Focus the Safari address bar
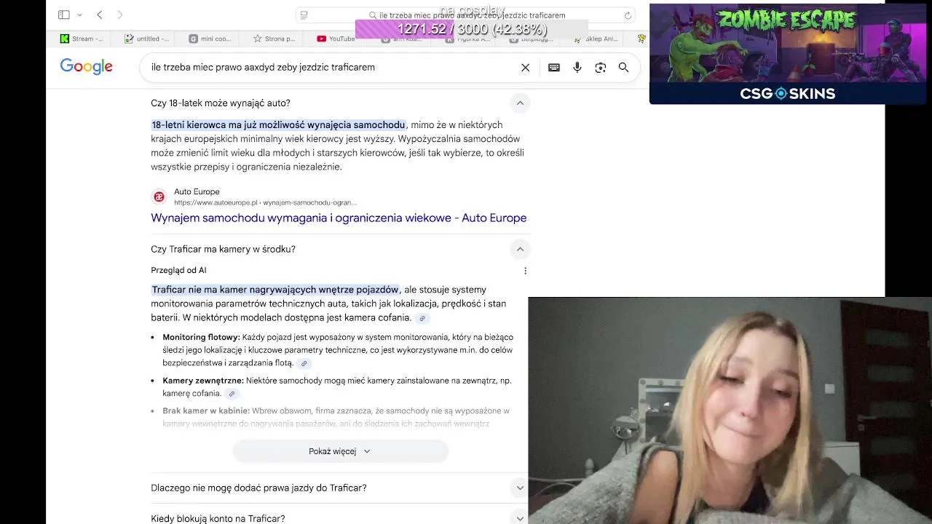 [466, 15]
